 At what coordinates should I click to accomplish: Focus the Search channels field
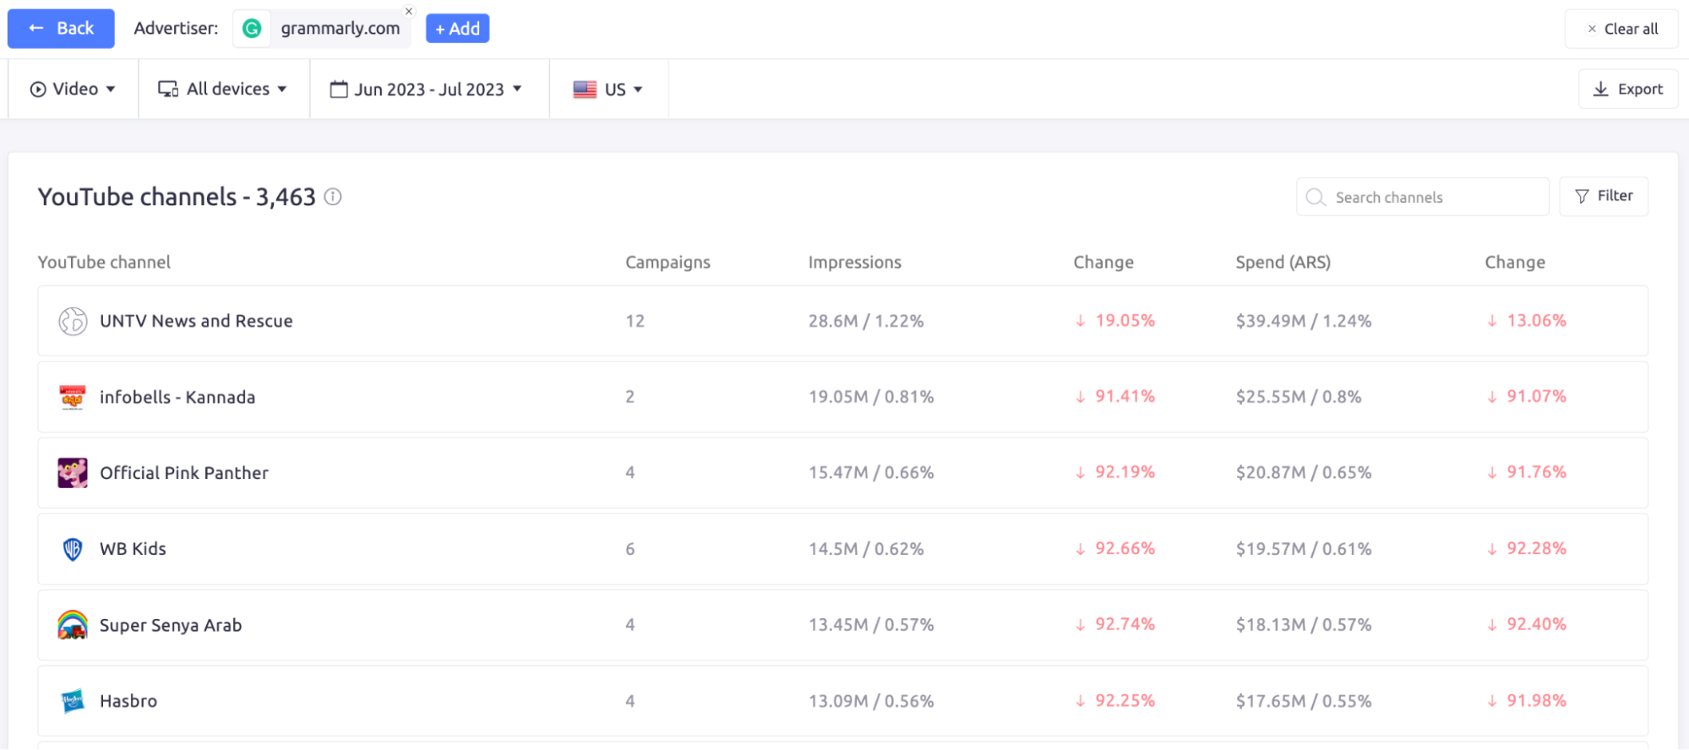point(1423,197)
